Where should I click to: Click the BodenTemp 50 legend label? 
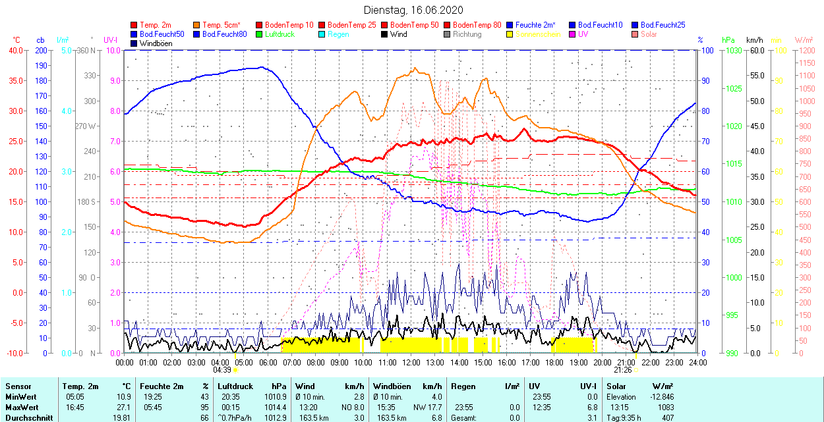tap(414, 25)
